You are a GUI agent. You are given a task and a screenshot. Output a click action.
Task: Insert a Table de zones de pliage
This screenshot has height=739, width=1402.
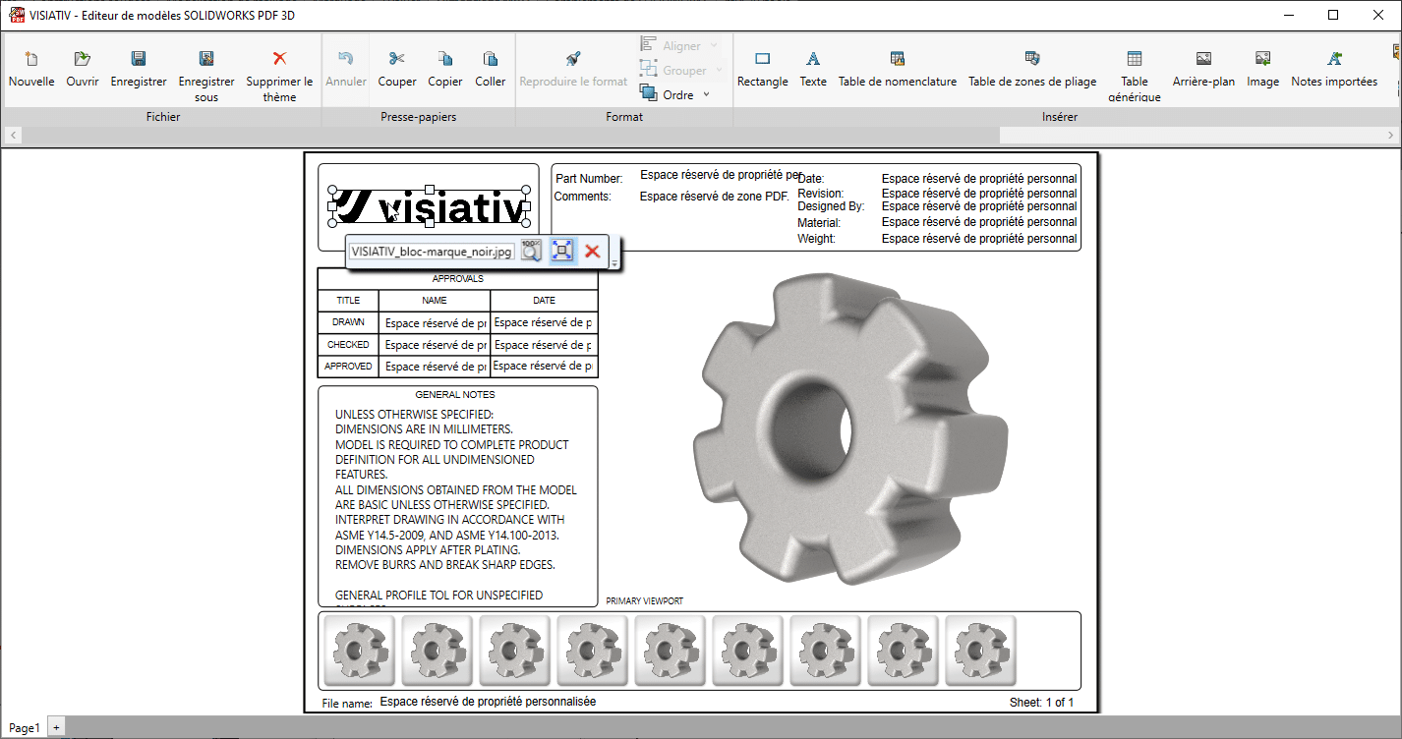(1032, 70)
